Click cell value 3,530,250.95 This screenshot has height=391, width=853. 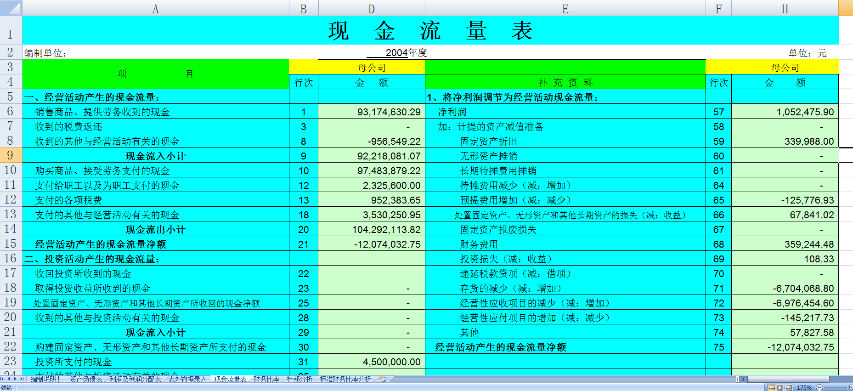[x=372, y=215]
